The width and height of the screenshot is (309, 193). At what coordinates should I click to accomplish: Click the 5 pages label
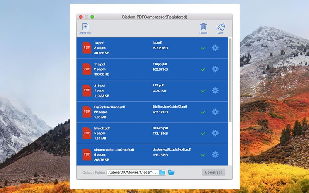pyautogui.click(x=100, y=133)
